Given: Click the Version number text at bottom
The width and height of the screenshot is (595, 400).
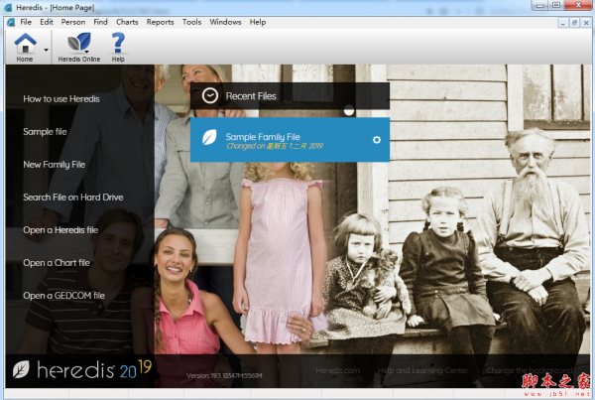Looking at the screenshot, I should click(224, 376).
